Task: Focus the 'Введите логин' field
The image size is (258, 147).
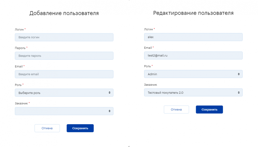Action: click(x=64, y=37)
